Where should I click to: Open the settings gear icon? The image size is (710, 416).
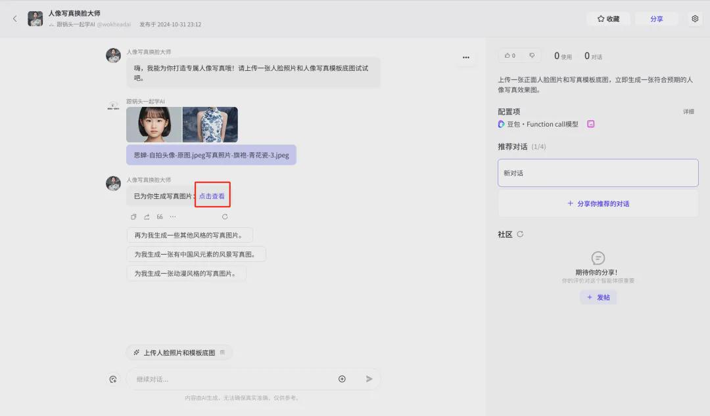tap(695, 18)
